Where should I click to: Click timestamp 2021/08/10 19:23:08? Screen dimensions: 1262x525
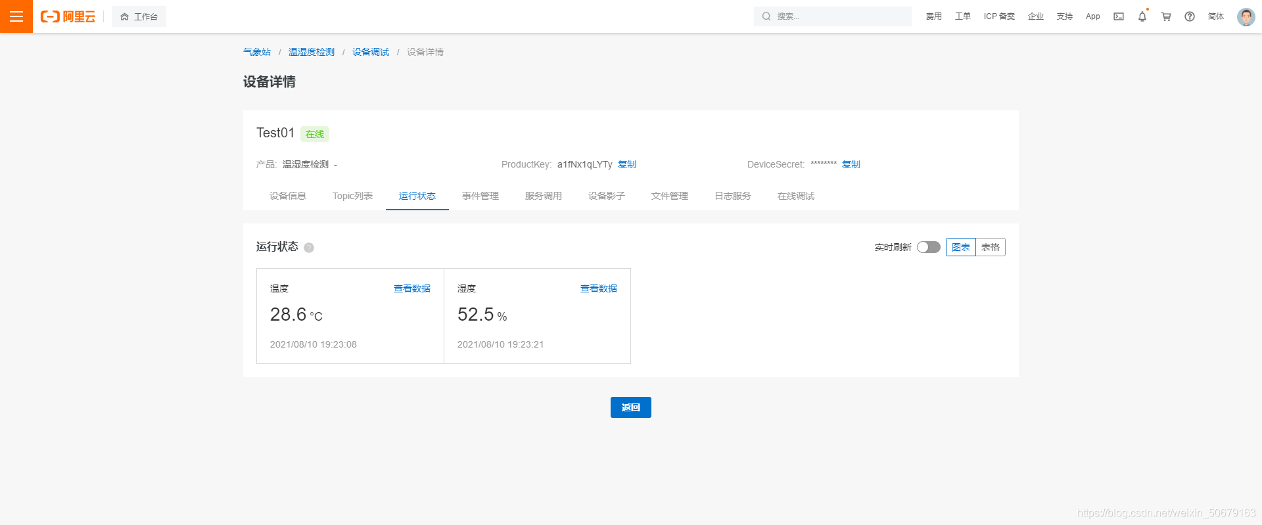point(314,344)
